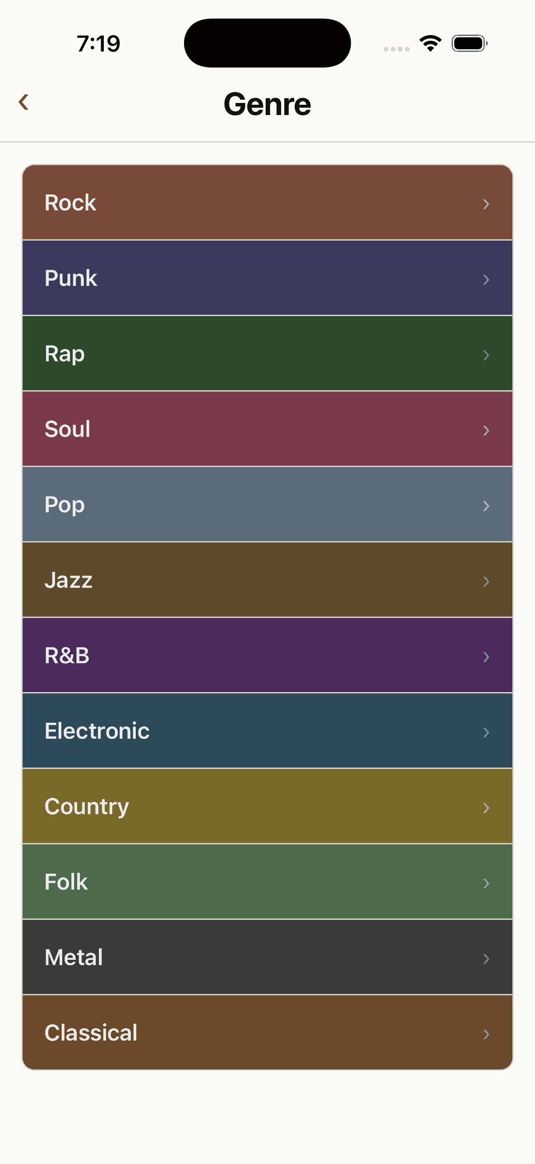
Task: Tap the battery status icon
Action: (x=469, y=44)
